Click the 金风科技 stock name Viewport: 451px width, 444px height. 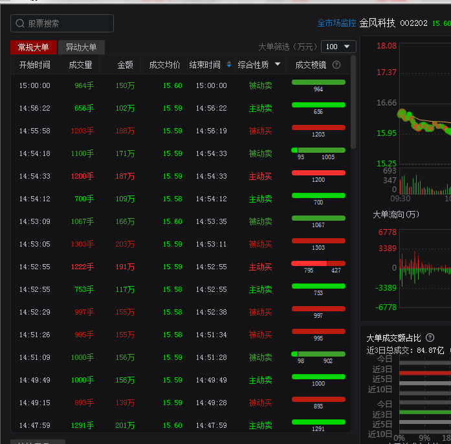click(x=377, y=23)
